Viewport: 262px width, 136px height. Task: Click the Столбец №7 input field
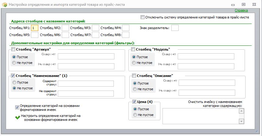(x=96, y=35)
